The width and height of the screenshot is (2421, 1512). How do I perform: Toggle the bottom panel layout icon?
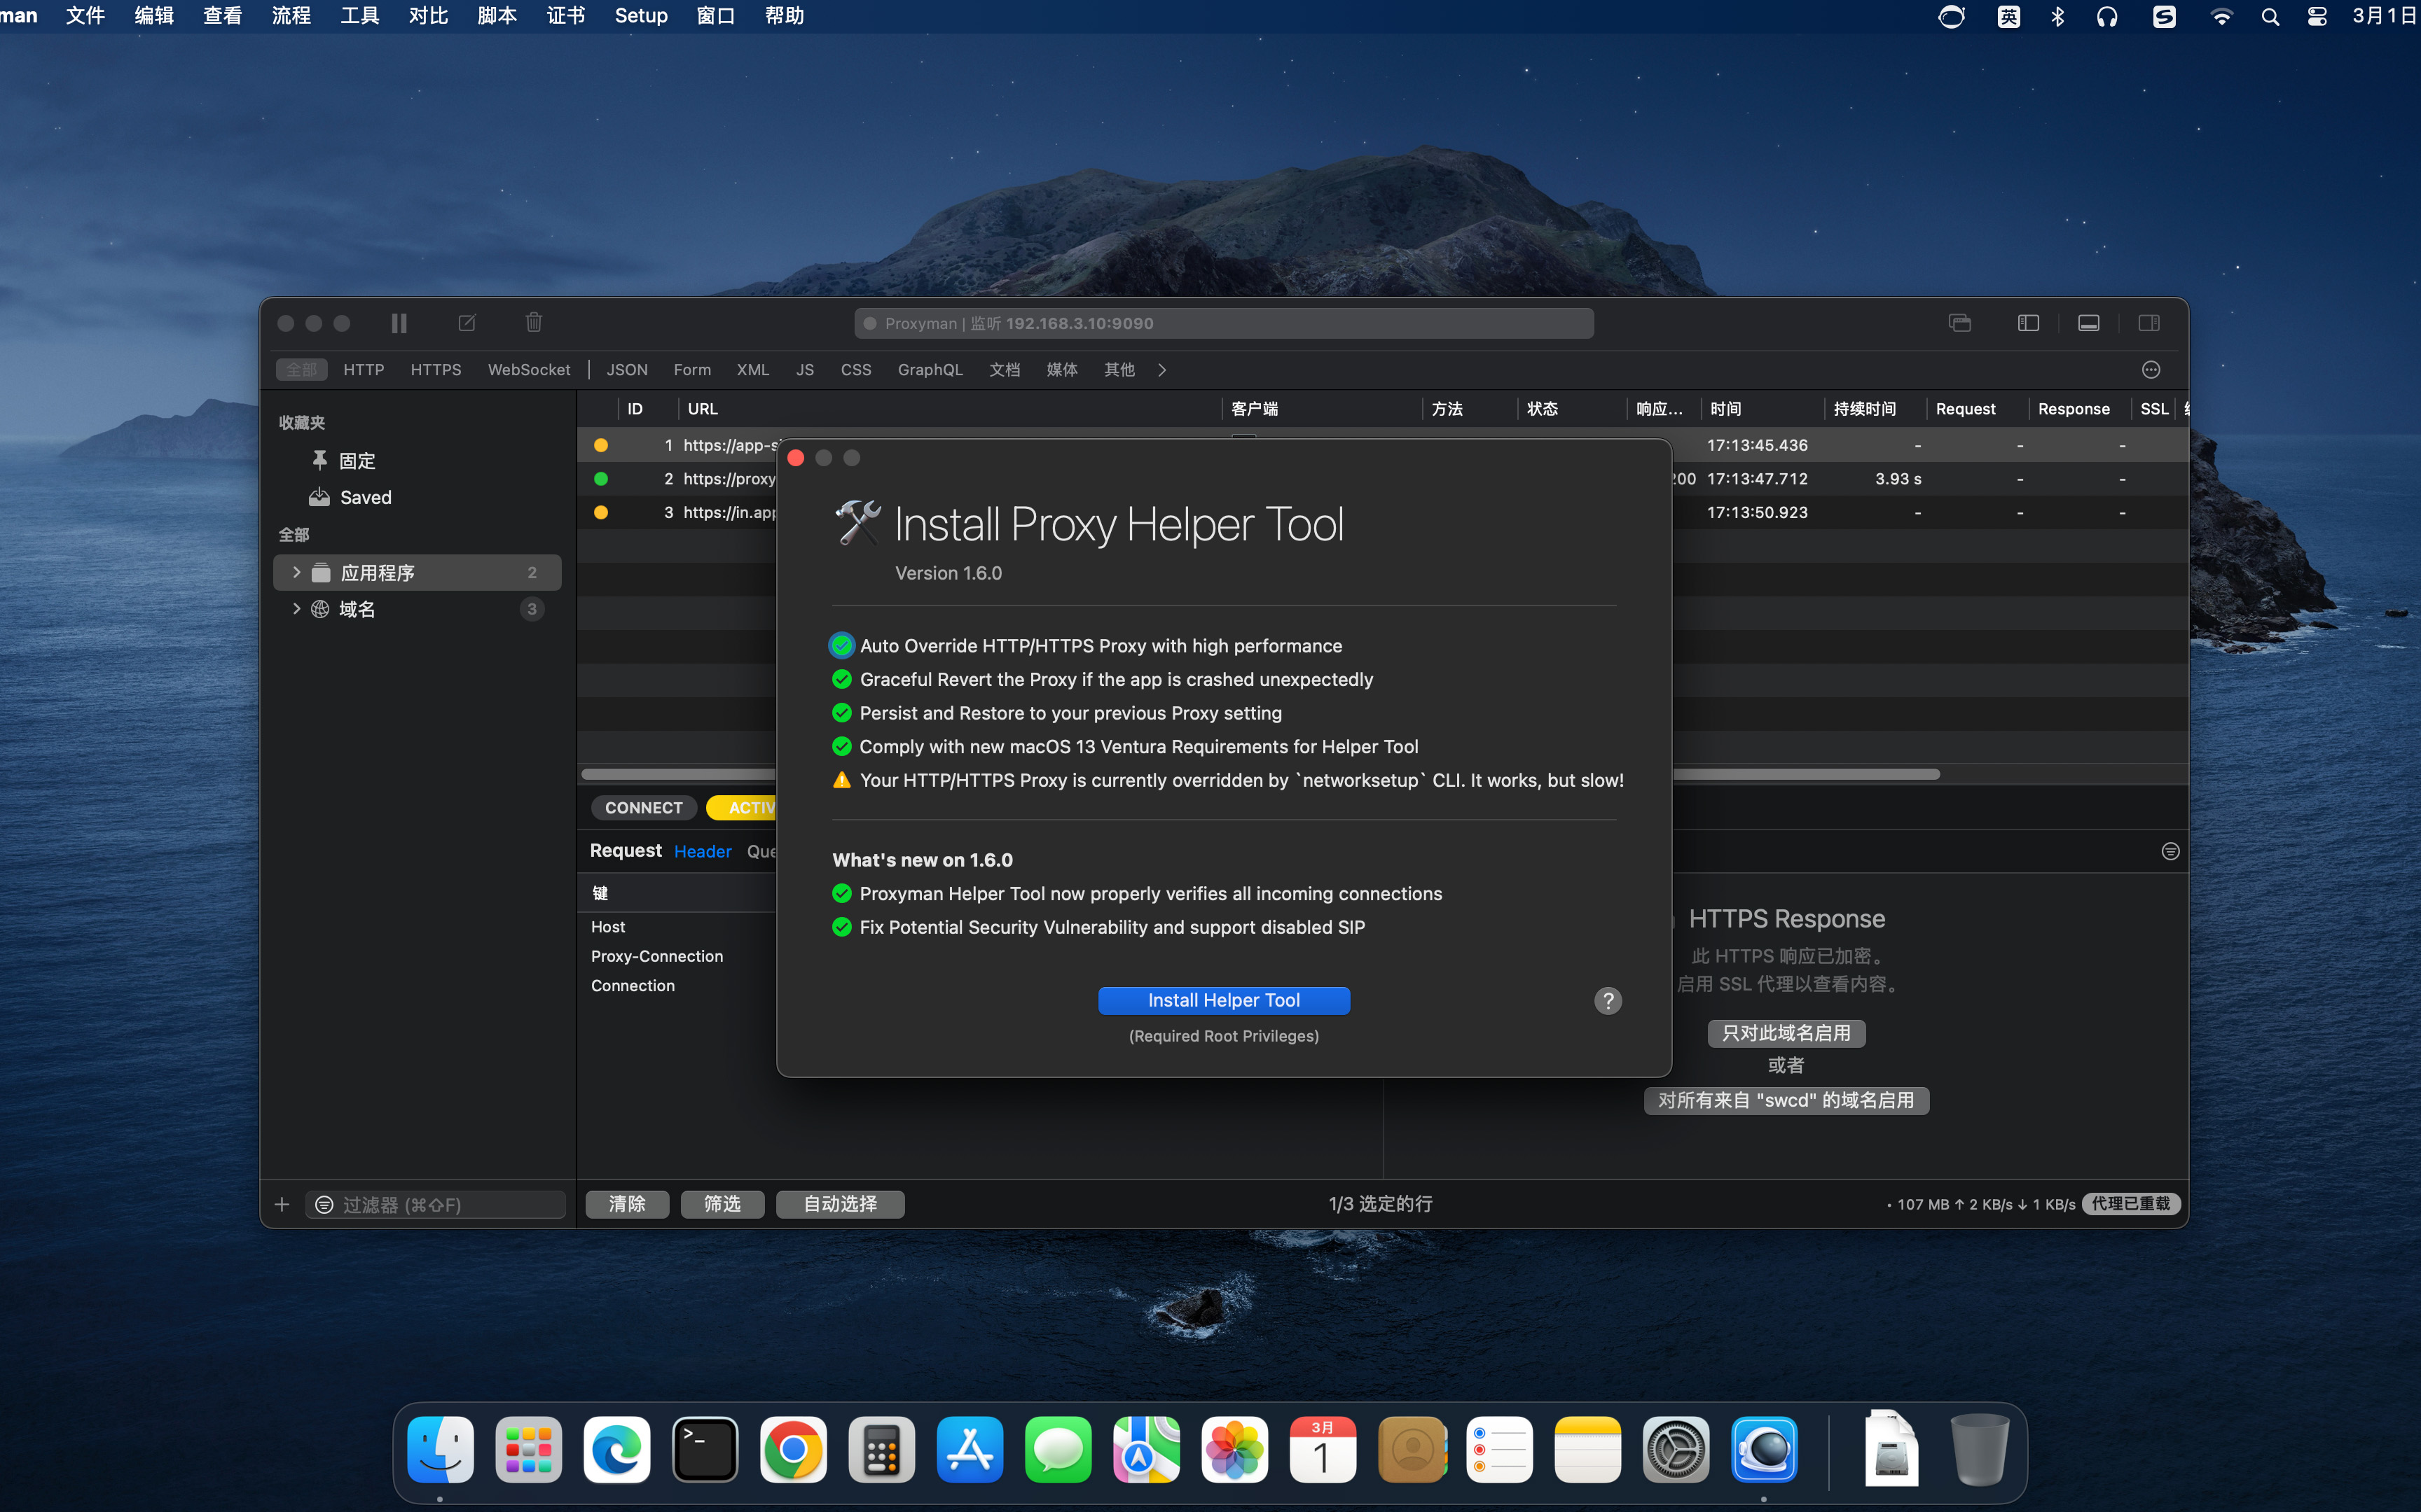[2089, 323]
